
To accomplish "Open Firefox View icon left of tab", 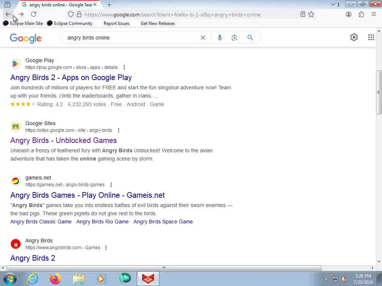I will [7, 4].
